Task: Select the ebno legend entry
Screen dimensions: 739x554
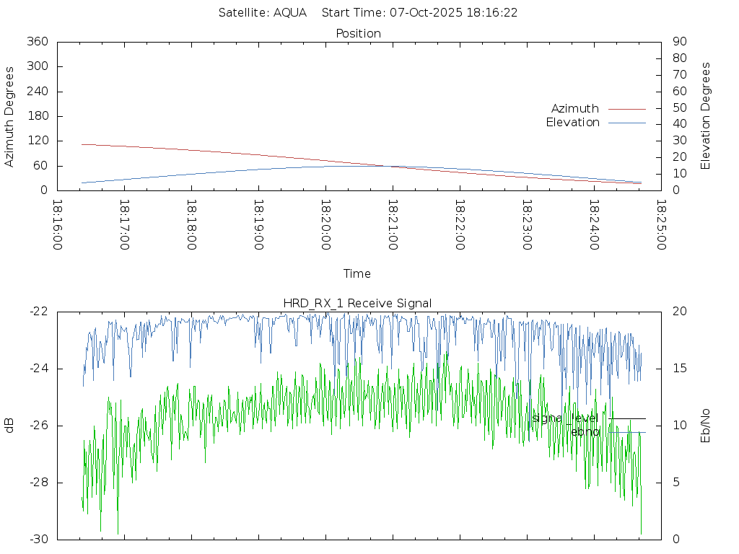Action: (x=585, y=432)
